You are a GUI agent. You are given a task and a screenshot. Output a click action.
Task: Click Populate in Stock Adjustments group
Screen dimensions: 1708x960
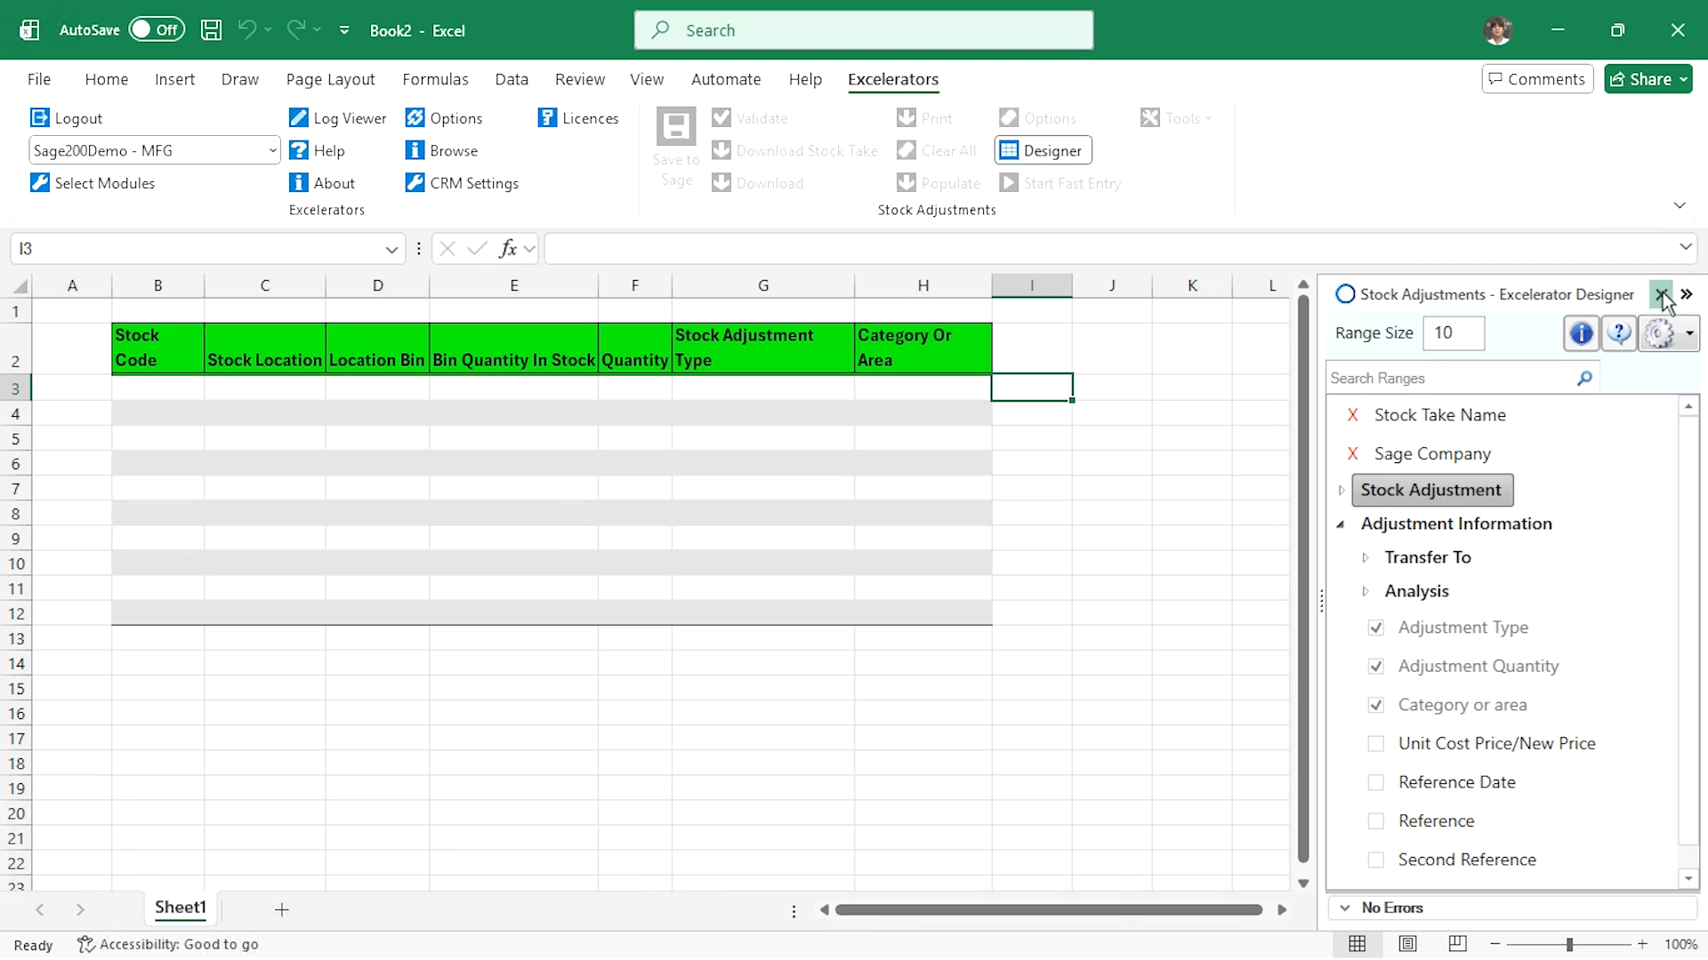[x=940, y=182]
